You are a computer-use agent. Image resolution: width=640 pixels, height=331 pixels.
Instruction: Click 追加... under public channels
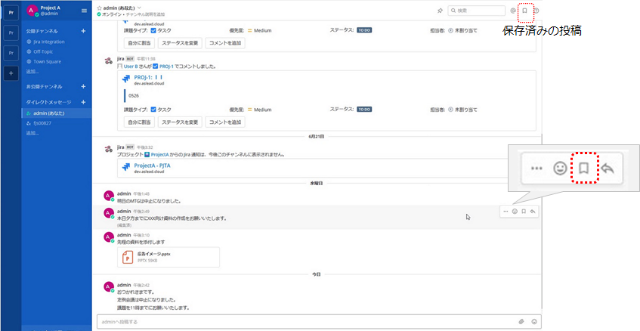click(32, 72)
